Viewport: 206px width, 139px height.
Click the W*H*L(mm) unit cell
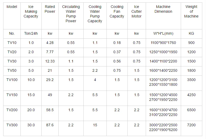point(163,34)
